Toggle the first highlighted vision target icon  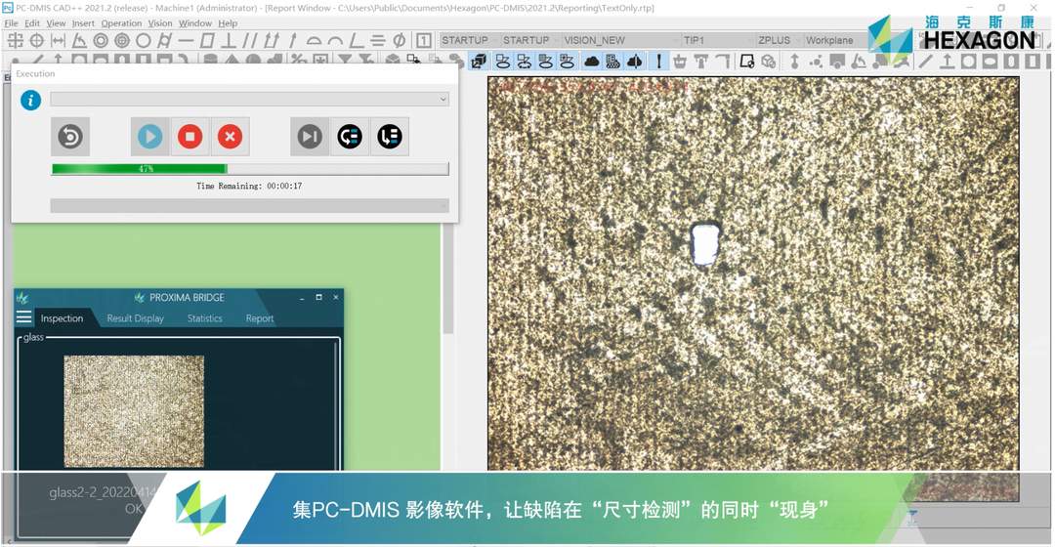tap(503, 62)
